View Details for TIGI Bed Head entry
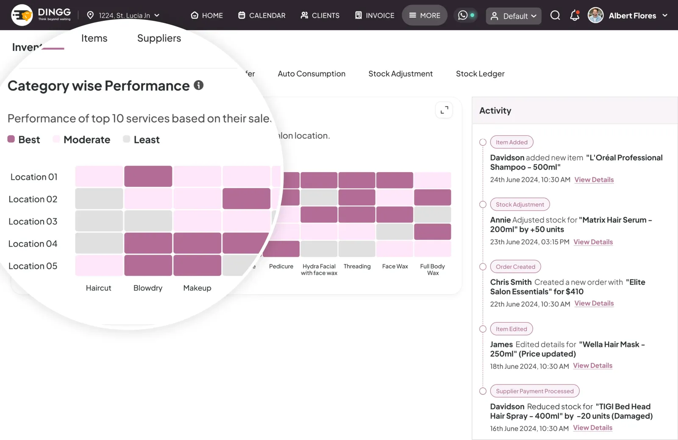This screenshot has height=440, width=678. [593, 428]
